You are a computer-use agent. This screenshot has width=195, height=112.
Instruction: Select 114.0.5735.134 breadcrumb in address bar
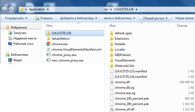(x=124, y=9)
